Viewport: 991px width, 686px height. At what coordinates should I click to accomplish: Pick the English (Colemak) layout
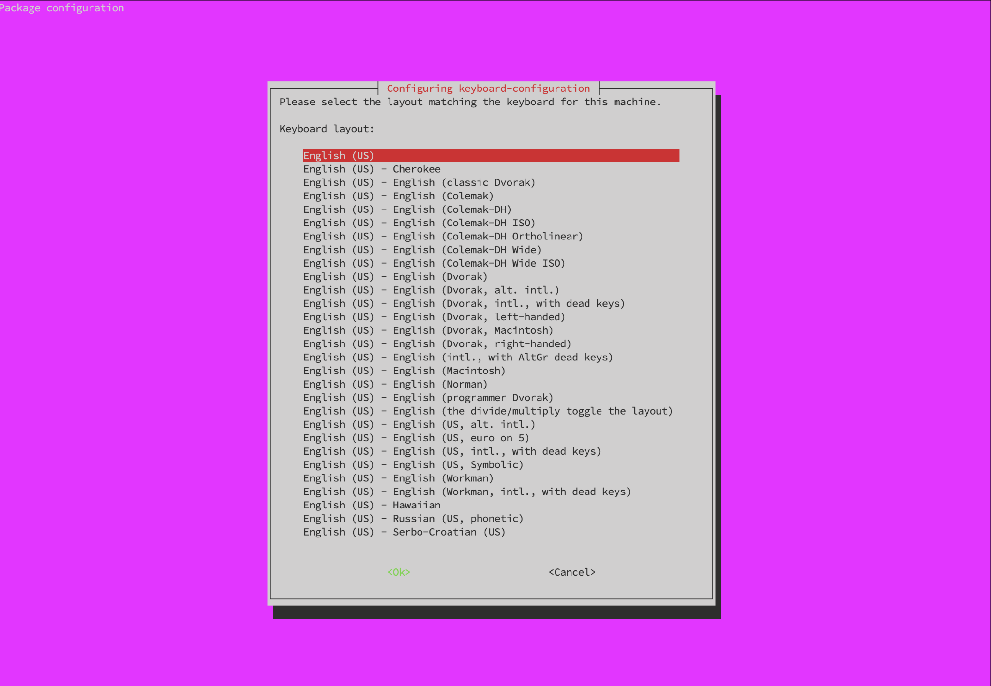pyautogui.click(x=398, y=196)
